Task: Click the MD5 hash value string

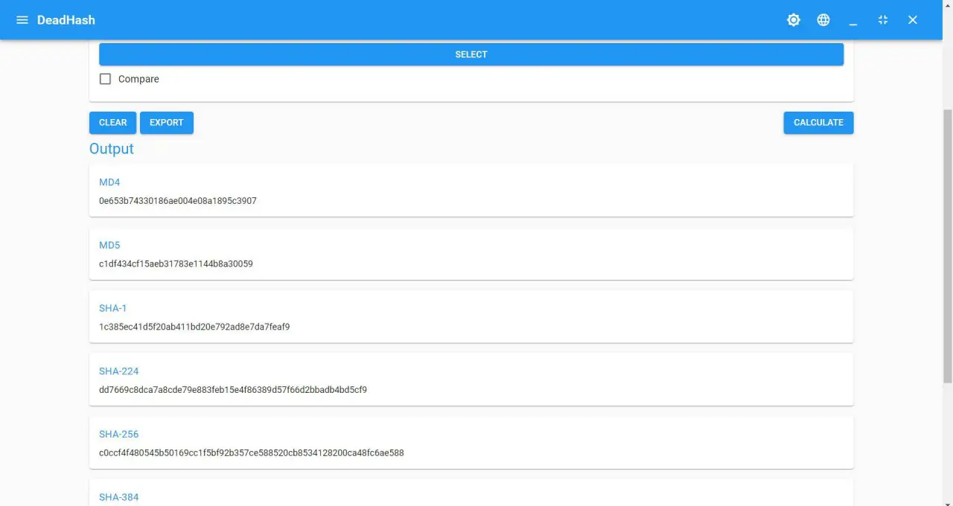Action: (x=176, y=263)
